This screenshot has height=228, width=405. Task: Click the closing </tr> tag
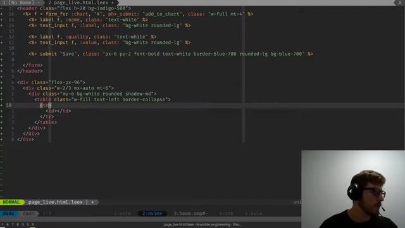[47, 117]
